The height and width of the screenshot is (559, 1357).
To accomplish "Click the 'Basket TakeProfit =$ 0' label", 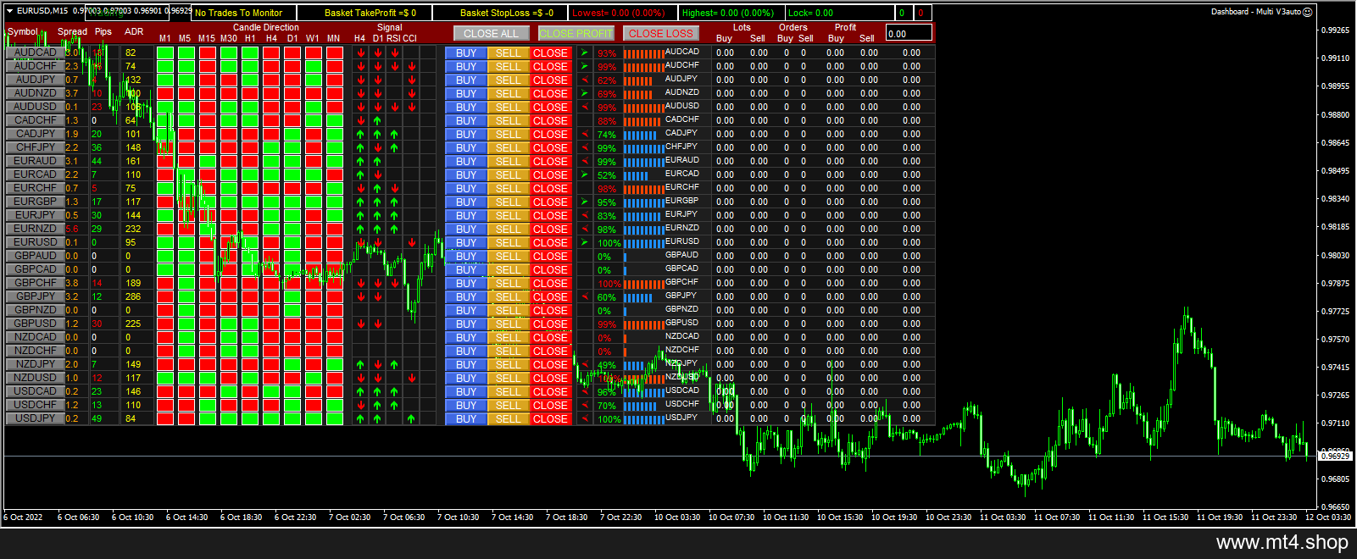I will coord(370,13).
